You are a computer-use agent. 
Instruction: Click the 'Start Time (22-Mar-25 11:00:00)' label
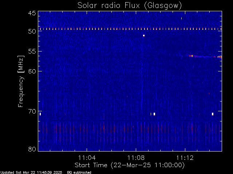[130, 165]
